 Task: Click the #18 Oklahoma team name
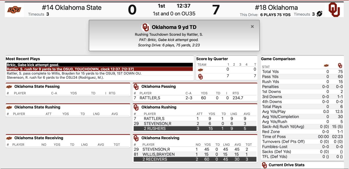click(276, 8)
